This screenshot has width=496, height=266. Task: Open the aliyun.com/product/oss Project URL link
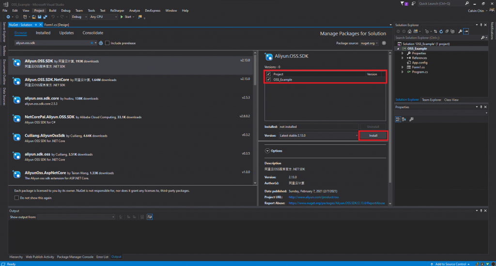313,197
